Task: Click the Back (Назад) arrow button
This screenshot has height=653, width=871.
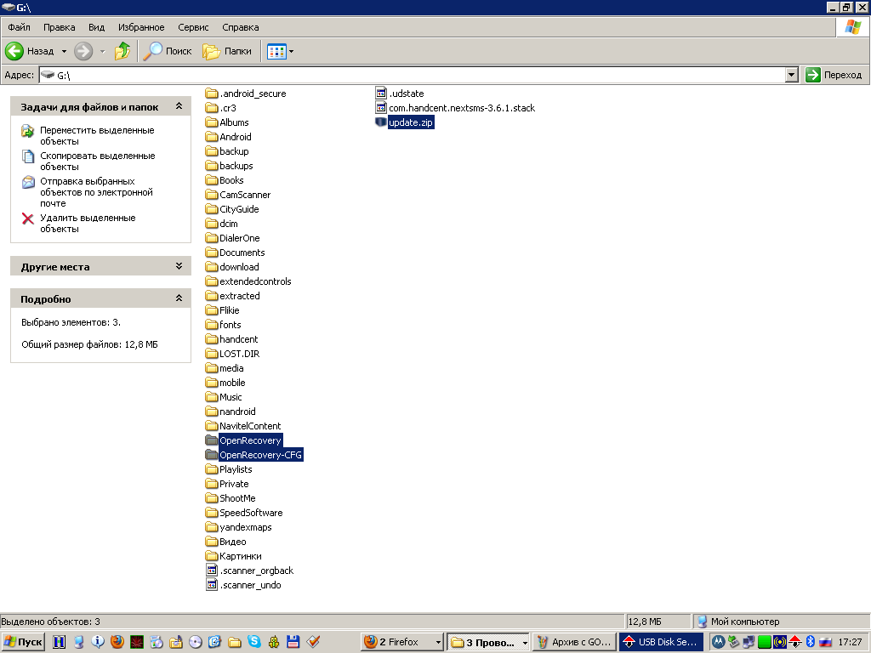Action: [30, 51]
